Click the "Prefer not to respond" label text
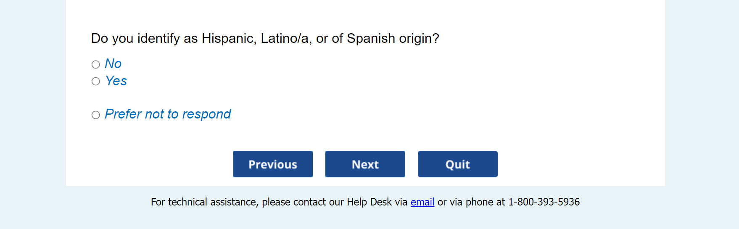The width and height of the screenshot is (739, 229). click(168, 114)
